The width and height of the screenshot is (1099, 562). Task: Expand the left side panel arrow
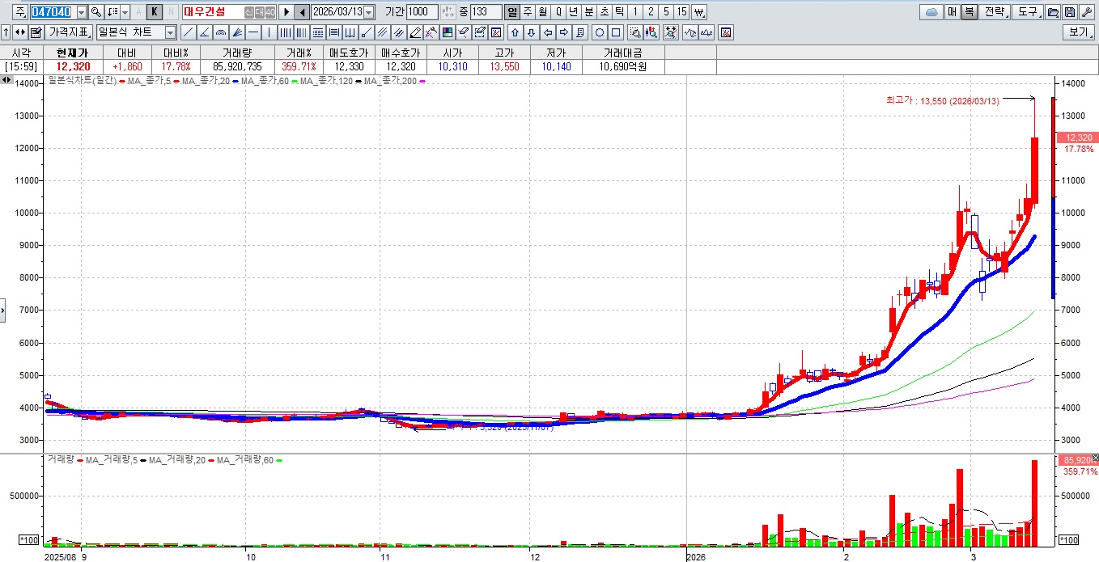point(2,310)
